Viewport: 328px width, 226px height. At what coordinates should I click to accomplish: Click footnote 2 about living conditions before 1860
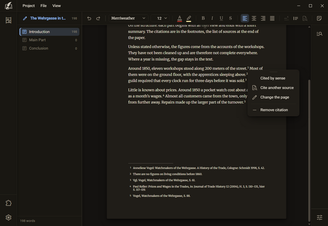tap(168, 174)
